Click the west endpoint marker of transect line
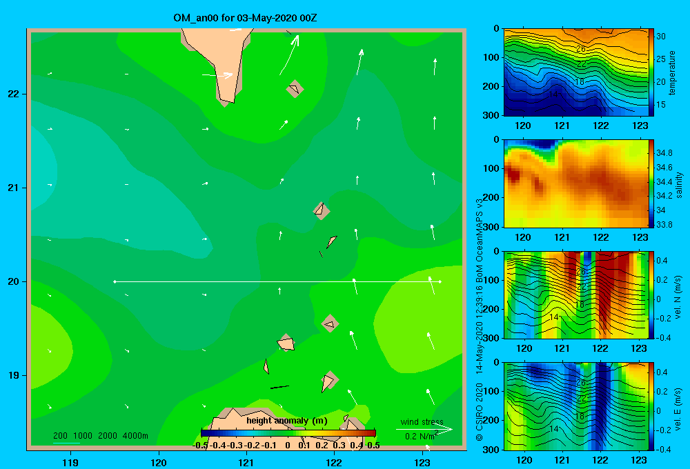690x469 pixels. click(115, 281)
